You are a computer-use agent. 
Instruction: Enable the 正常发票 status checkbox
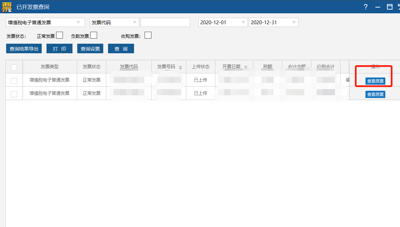click(59, 36)
